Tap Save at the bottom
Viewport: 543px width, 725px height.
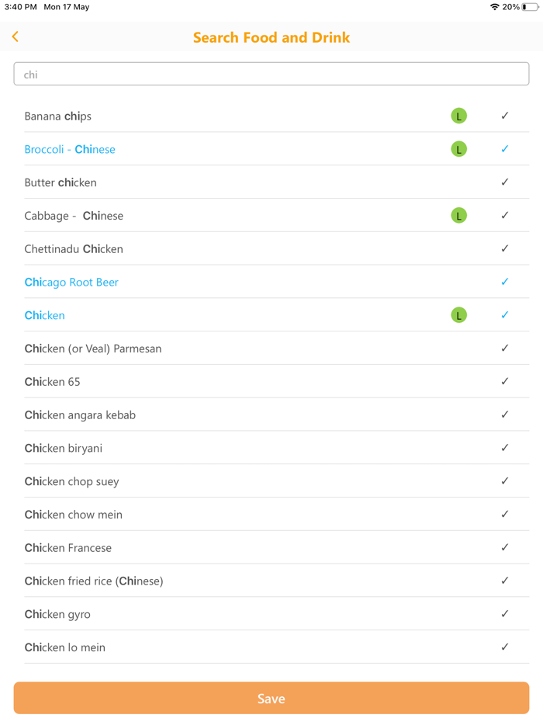271,698
